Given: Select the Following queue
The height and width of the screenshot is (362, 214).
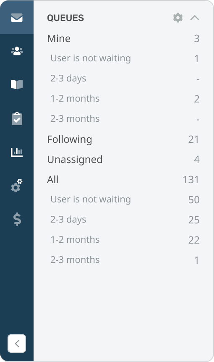Looking at the screenshot, I should coord(123,139).
